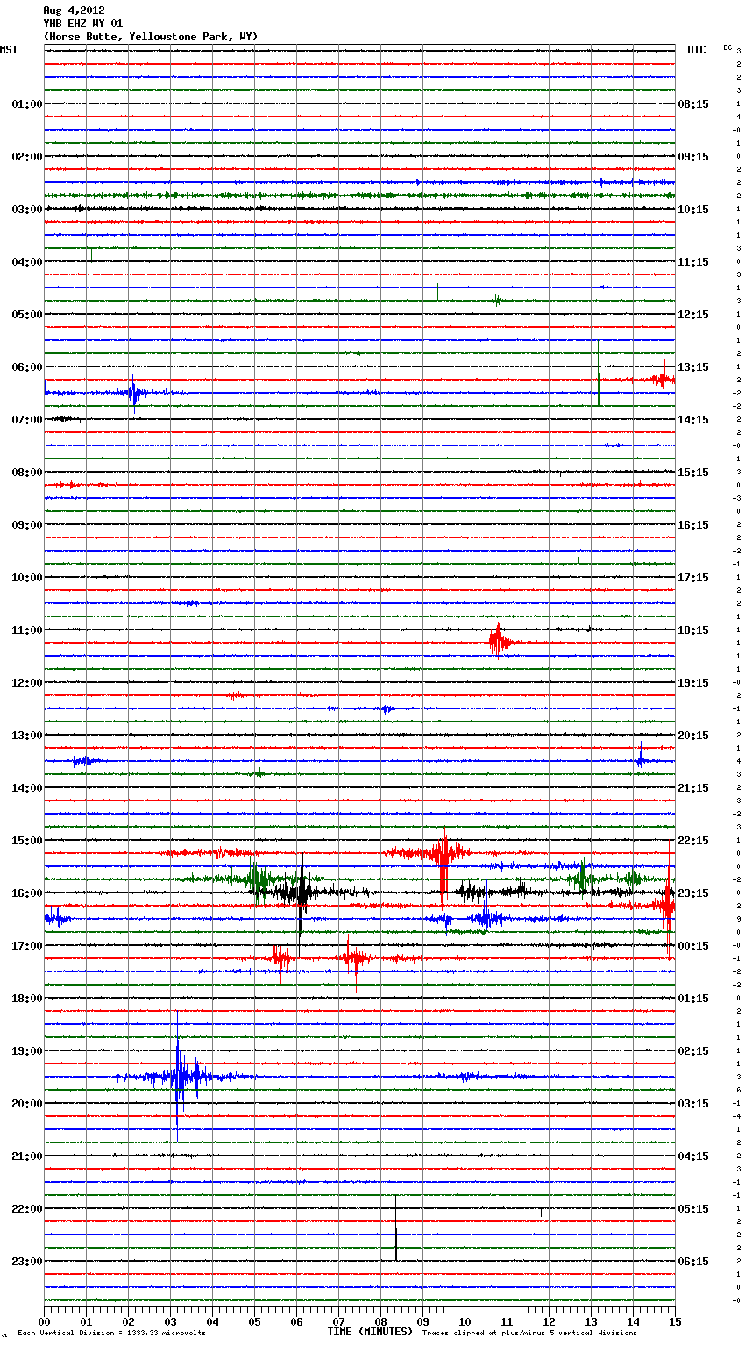The height and width of the screenshot is (1345, 745).
Task: Click the "00:15" UTC time label
Action: point(693,946)
